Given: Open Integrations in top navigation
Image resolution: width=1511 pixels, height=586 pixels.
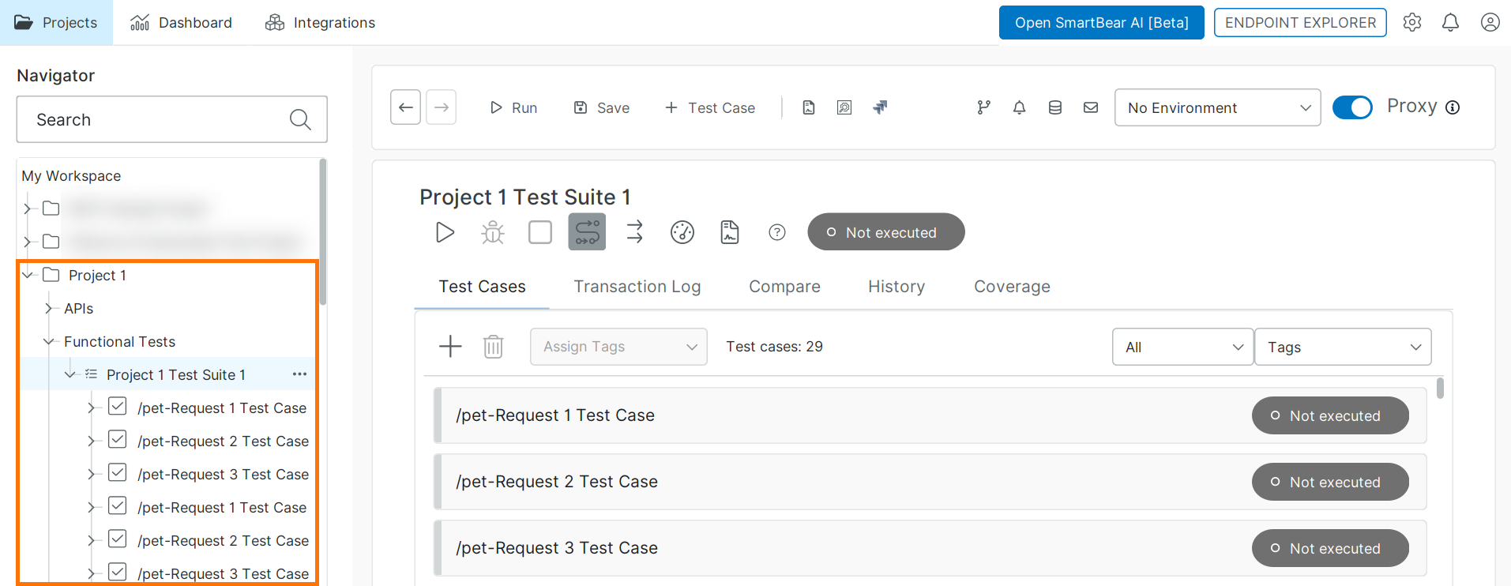Looking at the screenshot, I should click(x=320, y=22).
